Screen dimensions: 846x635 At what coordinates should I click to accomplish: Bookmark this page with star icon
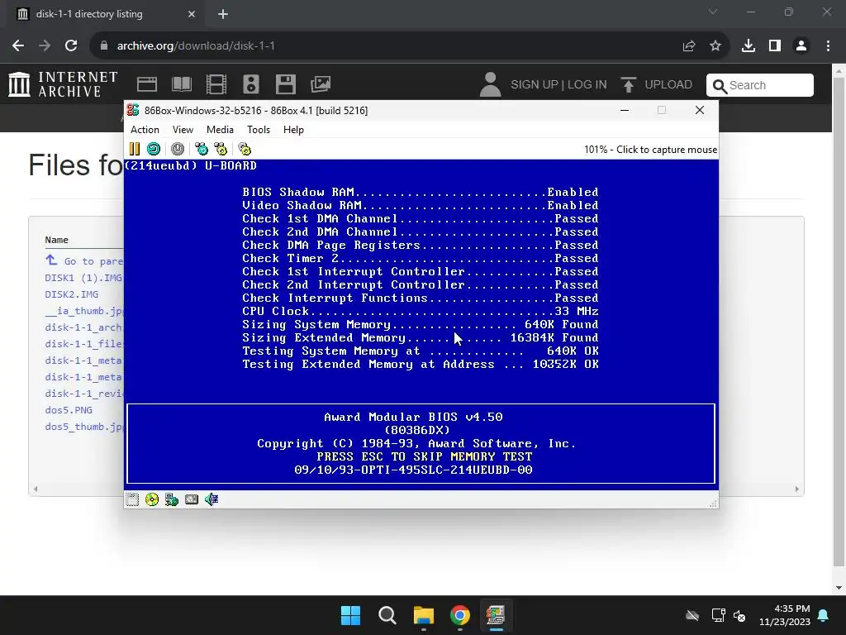[715, 46]
